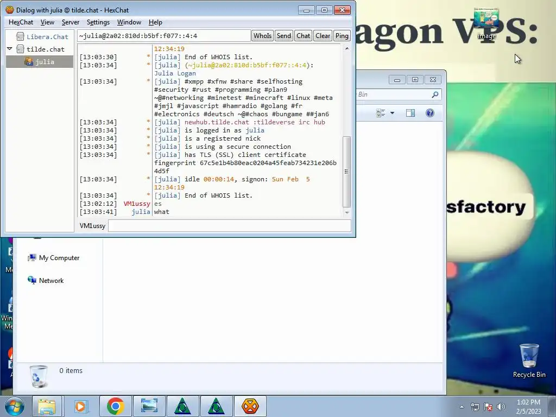The height and width of the screenshot is (417, 556).
Task: Minimize the Explorer Recycle Bin window
Action: [x=397, y=80]
